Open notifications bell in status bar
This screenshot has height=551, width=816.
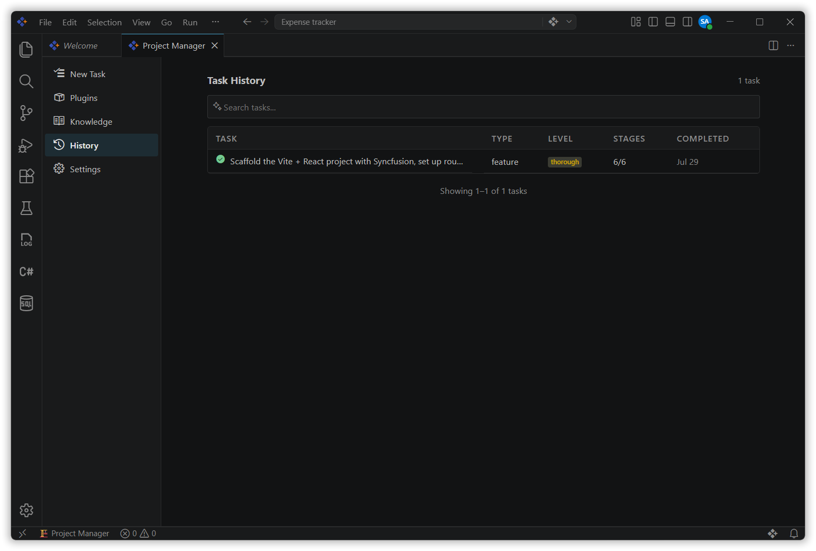tap(794, 534)
